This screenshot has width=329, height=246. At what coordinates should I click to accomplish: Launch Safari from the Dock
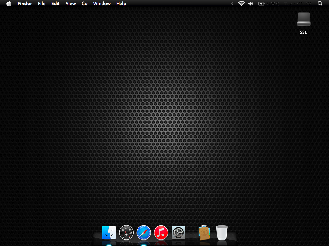coord(144,233)
